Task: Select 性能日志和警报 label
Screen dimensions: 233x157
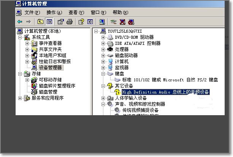Action: click(x=55, y=62)
